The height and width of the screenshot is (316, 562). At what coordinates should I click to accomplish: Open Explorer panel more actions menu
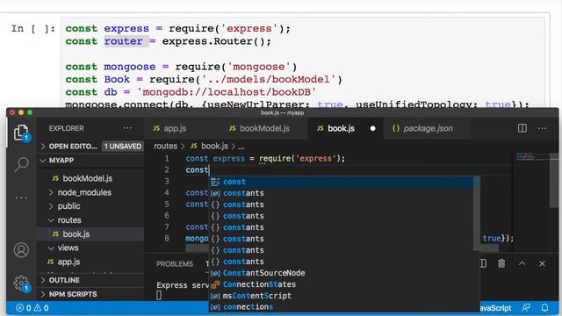(127, 128)
